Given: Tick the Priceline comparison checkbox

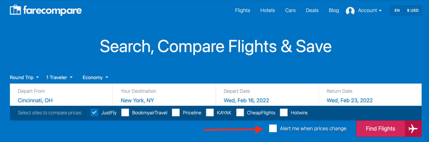Looking at the screenshot, I should tap(176, 112).
